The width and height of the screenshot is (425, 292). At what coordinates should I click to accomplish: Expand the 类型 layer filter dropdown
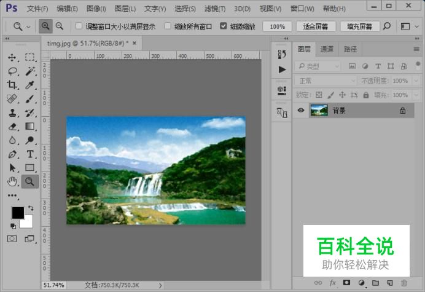[318, 66]
